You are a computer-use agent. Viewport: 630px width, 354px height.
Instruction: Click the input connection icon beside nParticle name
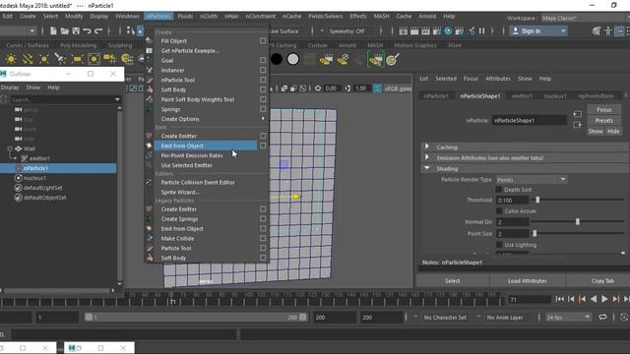click(x=578, y=114)
